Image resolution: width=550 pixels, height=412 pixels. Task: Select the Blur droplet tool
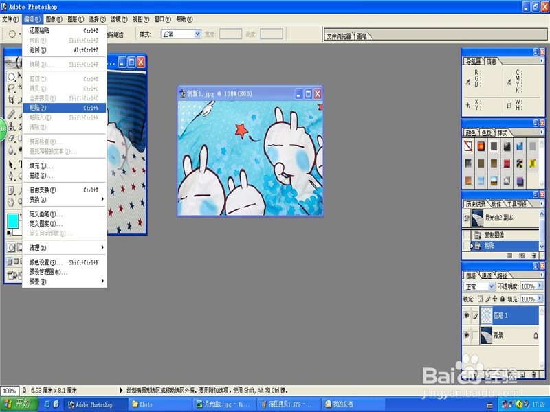pos(11,150)
